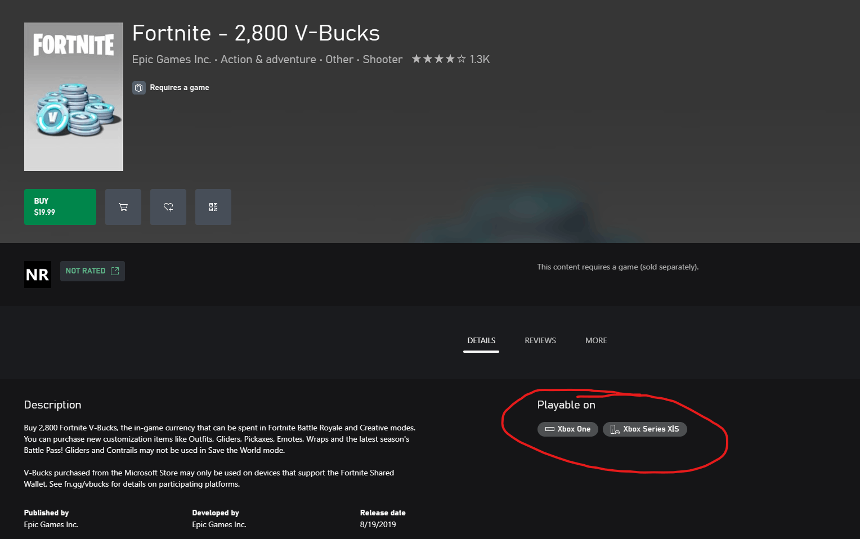Screen dimensions: 860x539
Task: Switch to the REVIEWS tab
Action: [540, 340]
